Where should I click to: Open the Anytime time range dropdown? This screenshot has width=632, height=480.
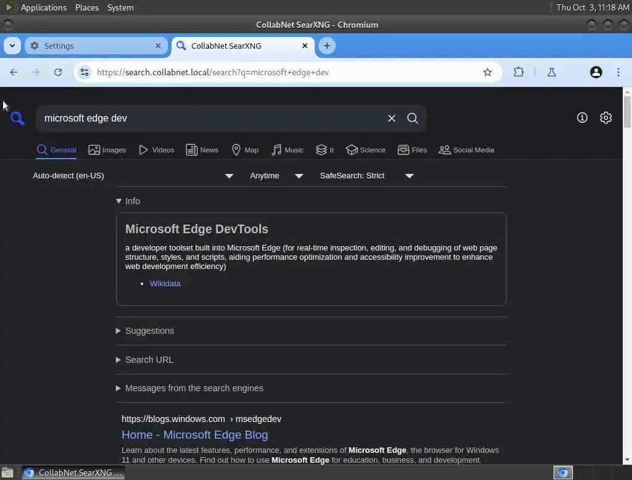point(276,176)
